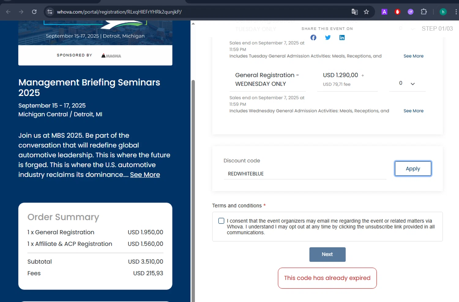Click 'USD 1.950,00' price in summary

click(x=145, y=232)
